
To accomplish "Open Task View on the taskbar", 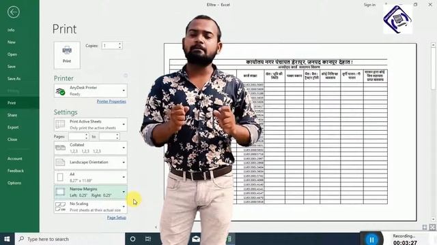I will click(x=148, y=239).
